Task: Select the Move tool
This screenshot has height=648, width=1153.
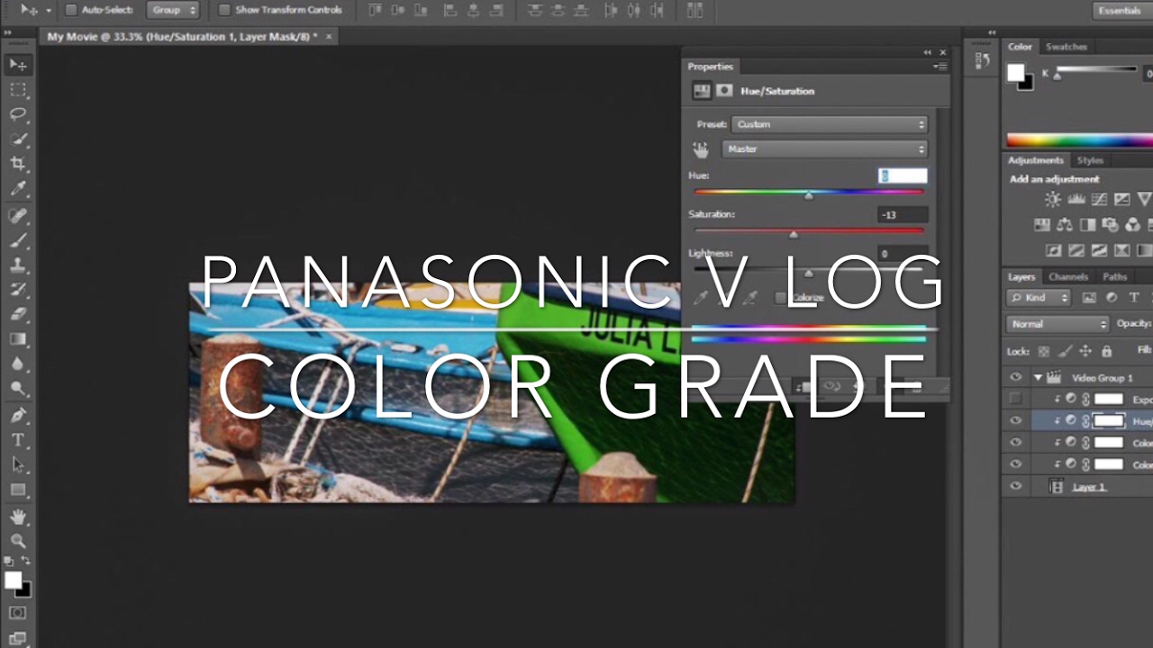Action: 17,65
